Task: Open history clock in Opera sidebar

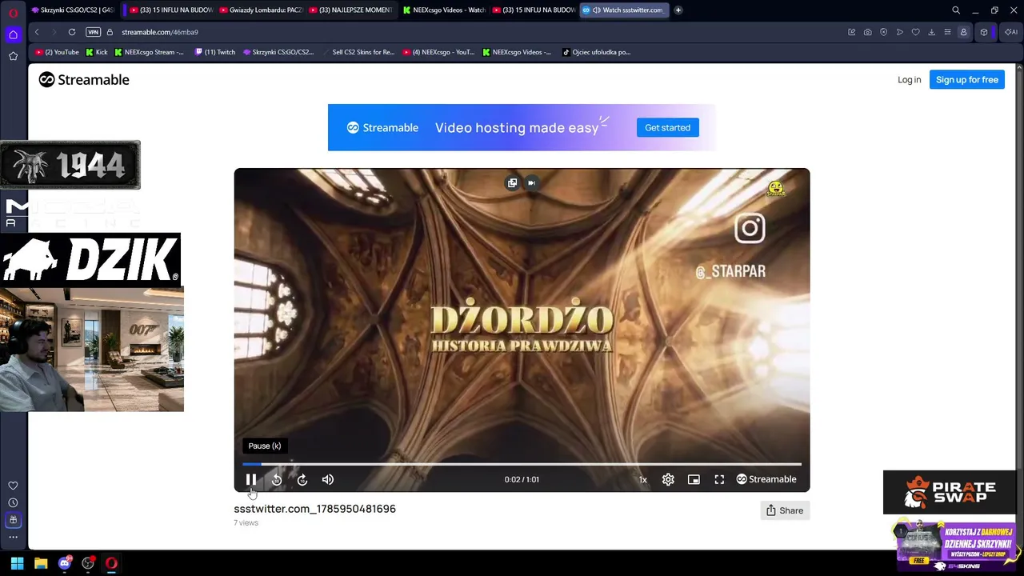Action: click(x=13, y=503)
